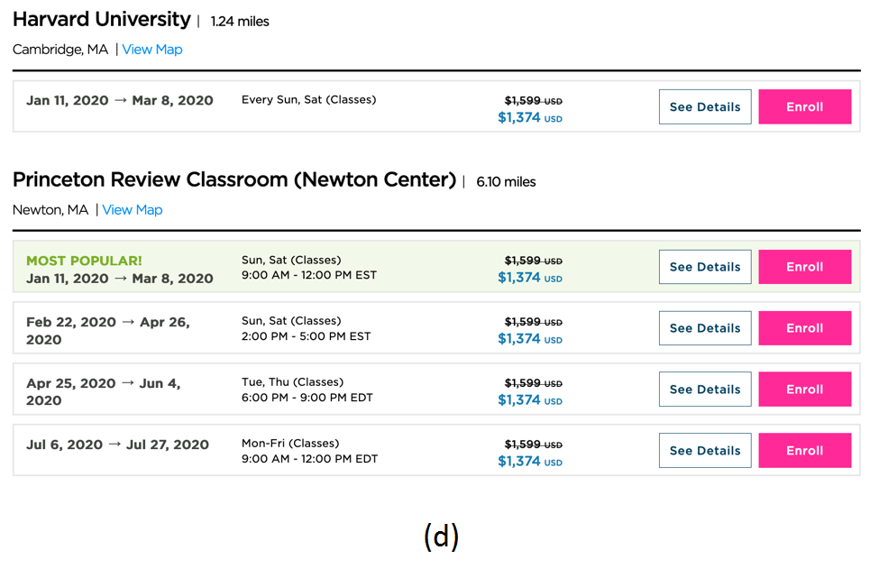Click the Feb 22, 2020 → Apr 26, 2020 date range

(107, 330)
